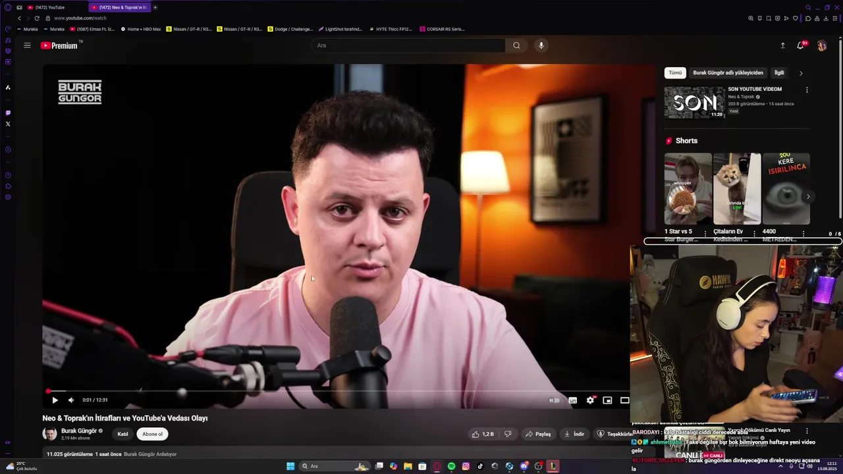Open Windows Start menu

pyautogui.click(x=290, y=466)
